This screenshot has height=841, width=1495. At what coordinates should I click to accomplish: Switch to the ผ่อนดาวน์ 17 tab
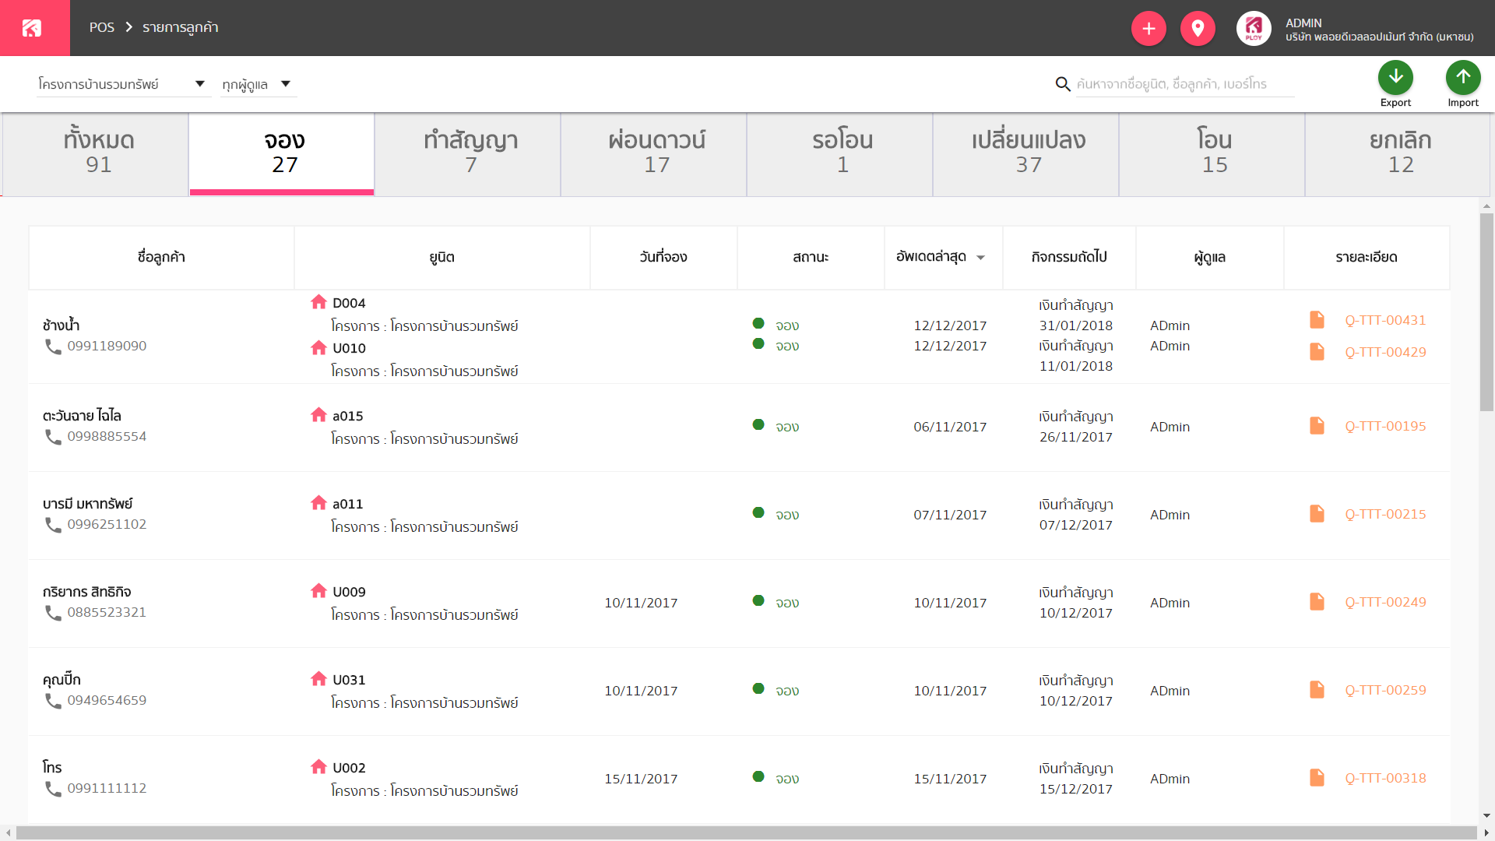pos(654,154)
